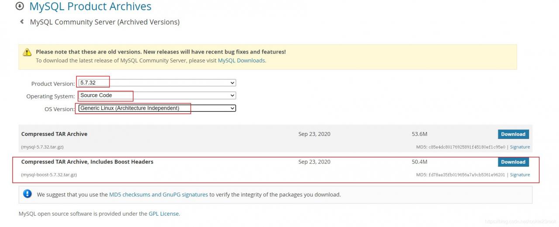This screenshot has height=227, width=559.
Task: Open the GPL License link
Action: [x=164, y=214]
